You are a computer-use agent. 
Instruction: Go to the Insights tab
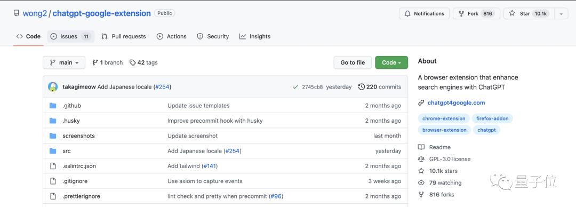tap(255, 36)
